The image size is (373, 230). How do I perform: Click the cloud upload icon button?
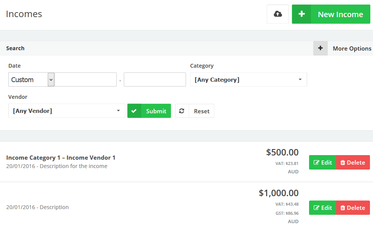(x=278, y=14)
